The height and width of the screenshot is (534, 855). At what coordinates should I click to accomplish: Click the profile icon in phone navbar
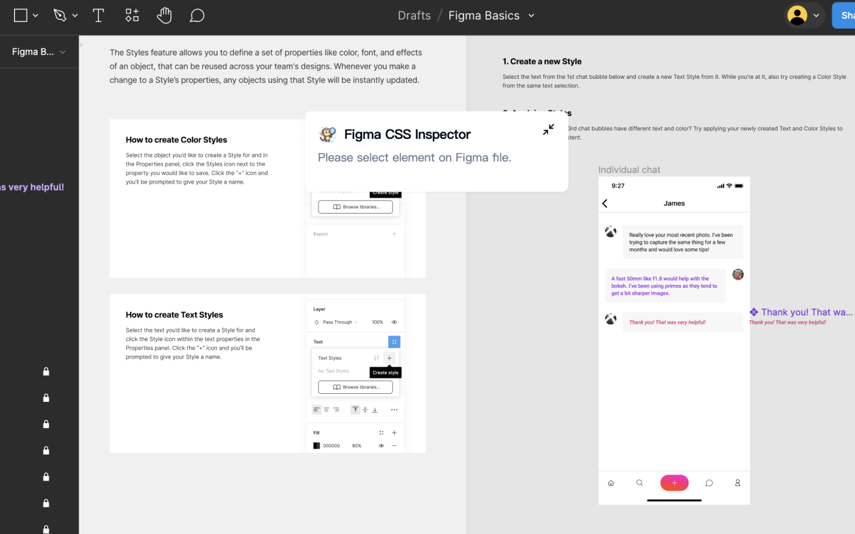(x=737, y=483)
